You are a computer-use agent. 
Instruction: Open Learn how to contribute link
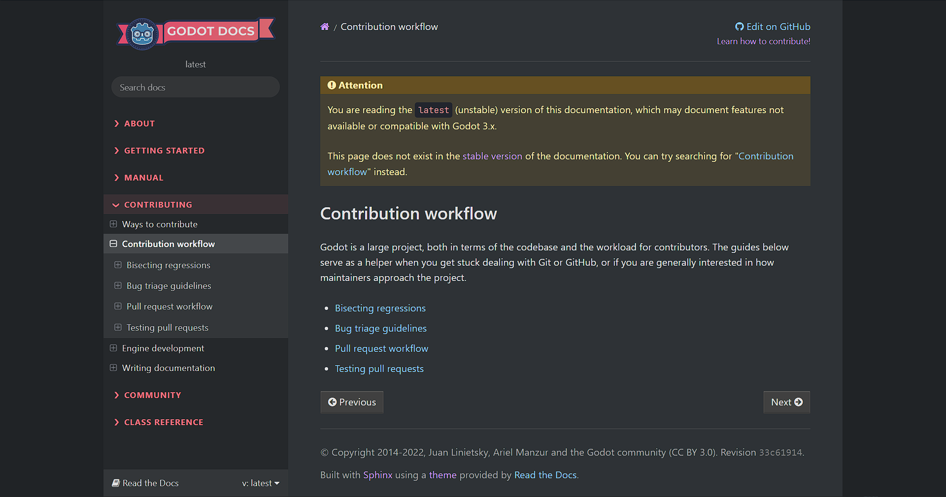click(763, 41)
